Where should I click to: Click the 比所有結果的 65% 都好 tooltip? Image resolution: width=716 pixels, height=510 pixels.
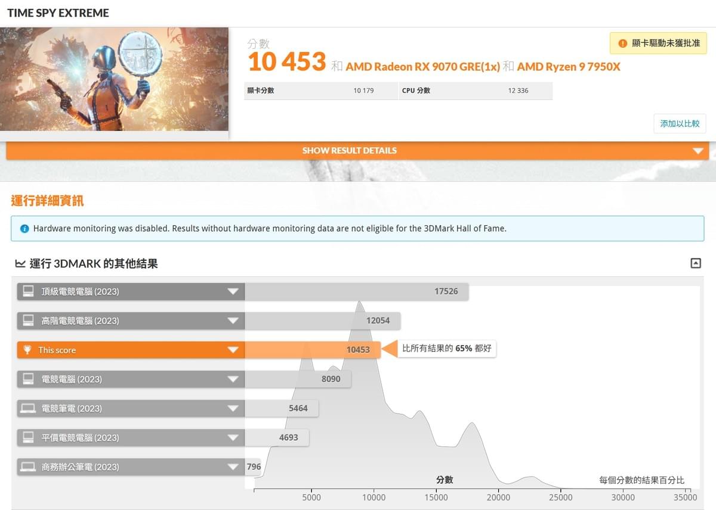446,349
